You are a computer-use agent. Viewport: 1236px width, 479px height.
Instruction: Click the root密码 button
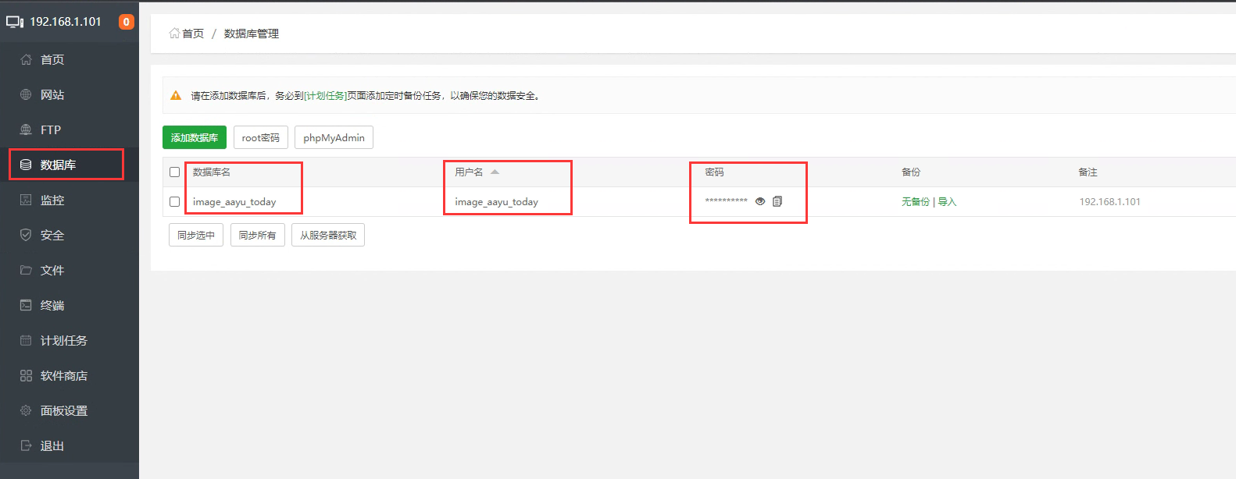coord(261,138)
